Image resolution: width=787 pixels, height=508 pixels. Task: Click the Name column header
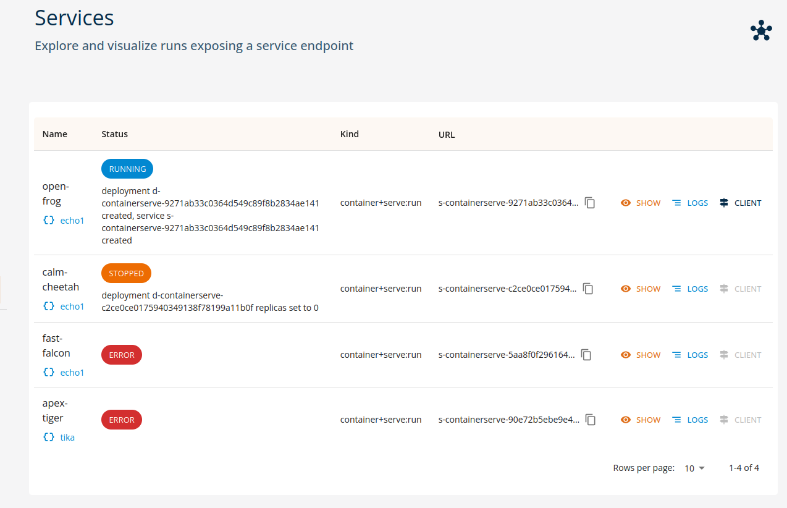coord(55,134)
